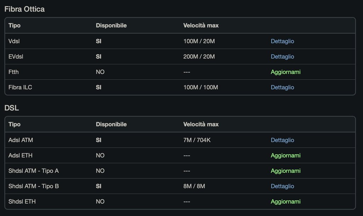Screen dimensions: 363x216
Task: Open Dettaglio for Shdsl ATM - Tipo B
Action: point(282,186)
